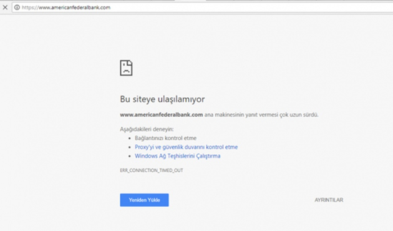
Task: Open the site information icon in address bar
Action: (17, 7)
